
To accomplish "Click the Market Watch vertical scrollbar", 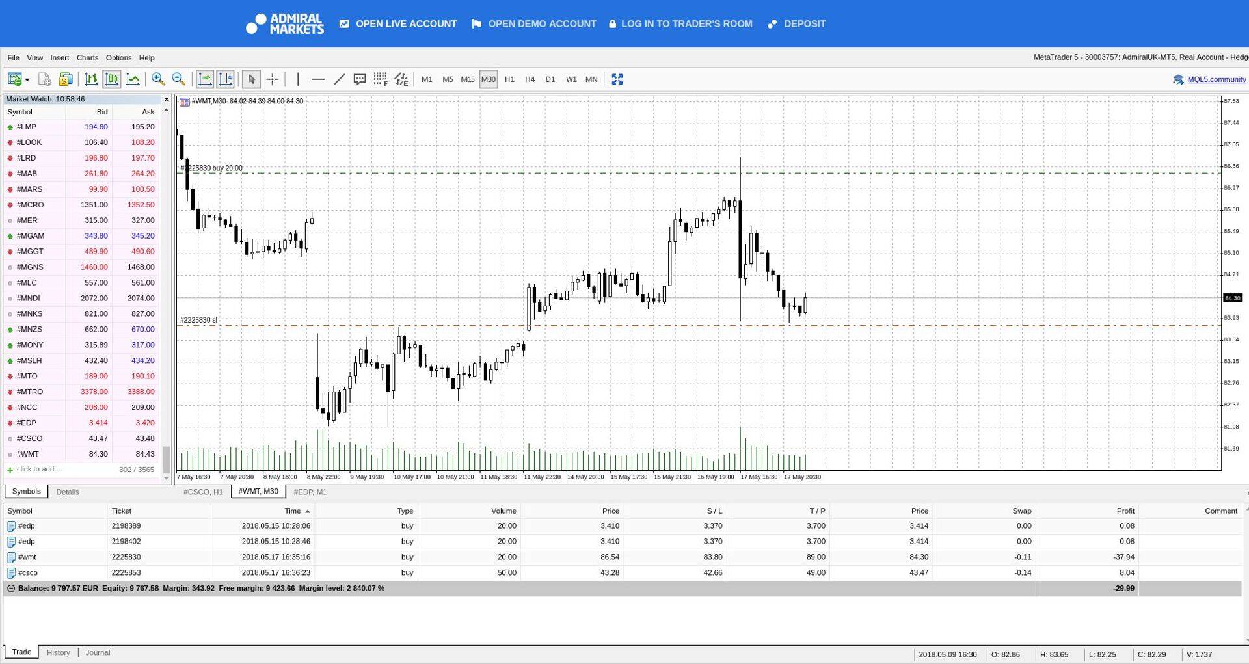I will [166, 293].
